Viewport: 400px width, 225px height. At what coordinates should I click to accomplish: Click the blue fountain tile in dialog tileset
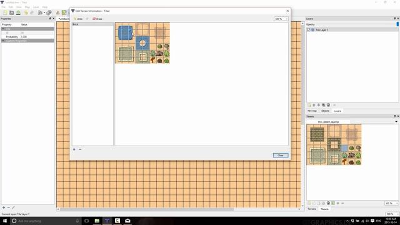point(142,43)
